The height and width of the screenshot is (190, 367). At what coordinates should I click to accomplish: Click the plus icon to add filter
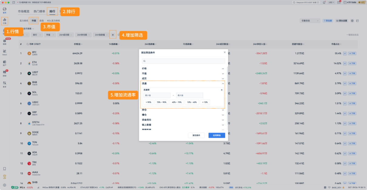(x=113, y=35)
